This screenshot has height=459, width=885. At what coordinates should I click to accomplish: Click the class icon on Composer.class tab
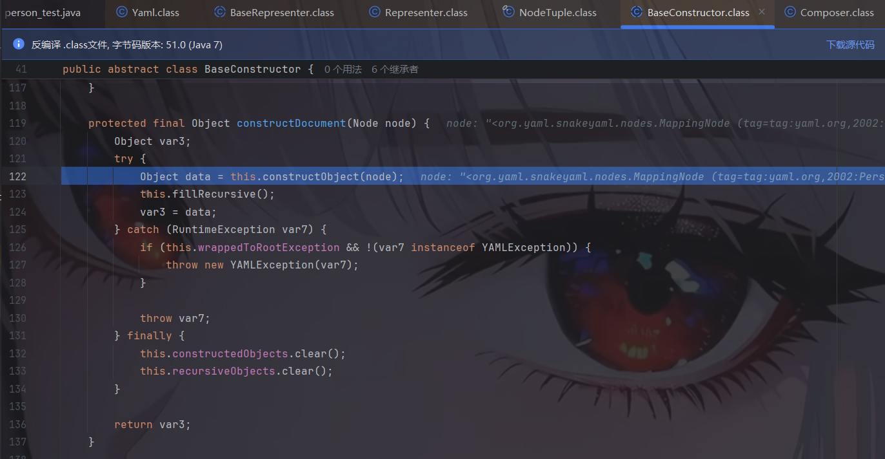(x=790, y=12)
